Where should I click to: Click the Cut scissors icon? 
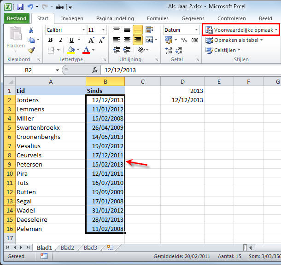pyautogui.click(x=31, y=30)
